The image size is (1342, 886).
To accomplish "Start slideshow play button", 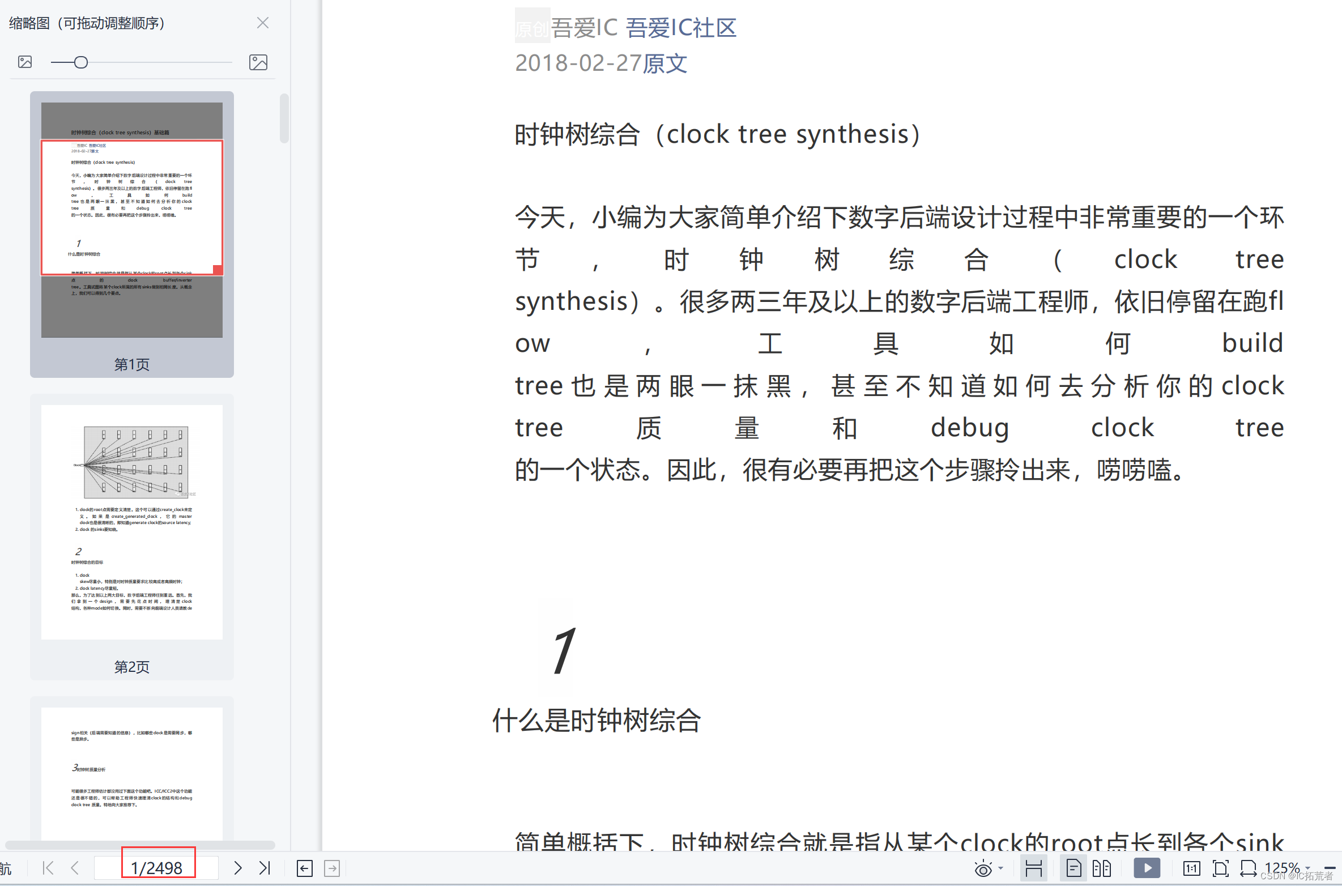I will click(x=1147, y=868).
